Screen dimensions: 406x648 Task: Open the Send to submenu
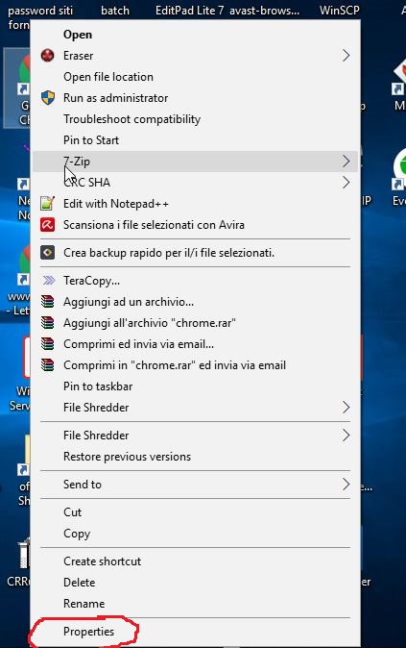pyautogui.click(x=195, y=485)
